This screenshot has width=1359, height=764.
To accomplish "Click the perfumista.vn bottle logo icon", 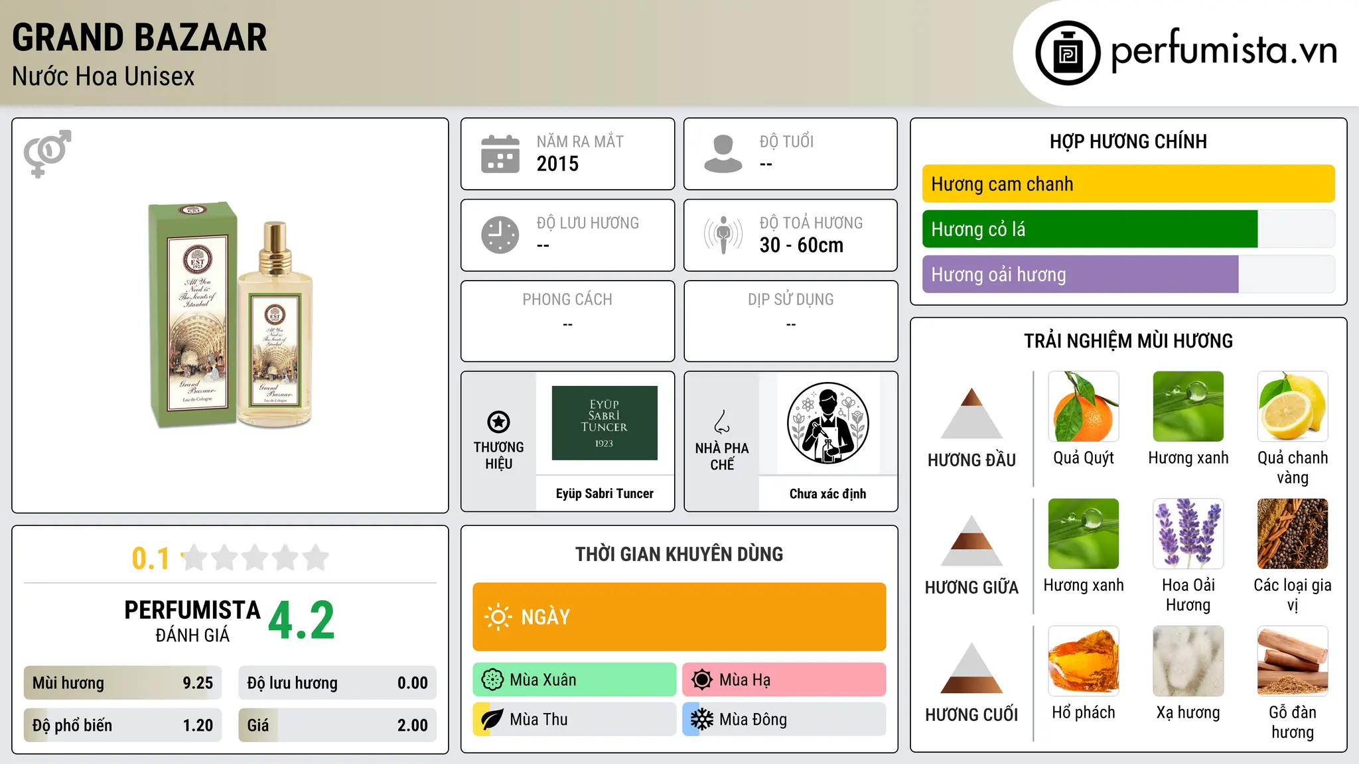I will pyautogui.click(x=1068, y=53).
